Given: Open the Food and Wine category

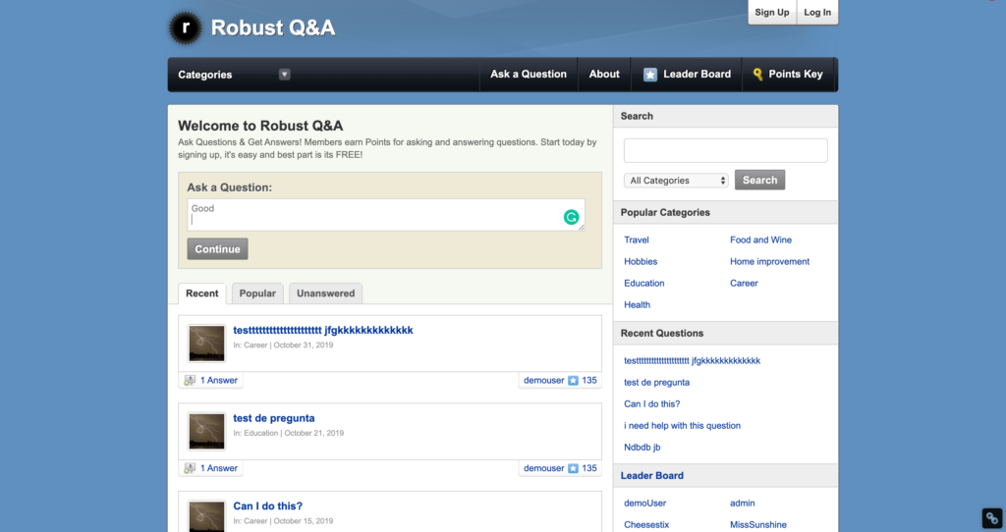Looking at the screenshot, I should click(x=760, y=239).
